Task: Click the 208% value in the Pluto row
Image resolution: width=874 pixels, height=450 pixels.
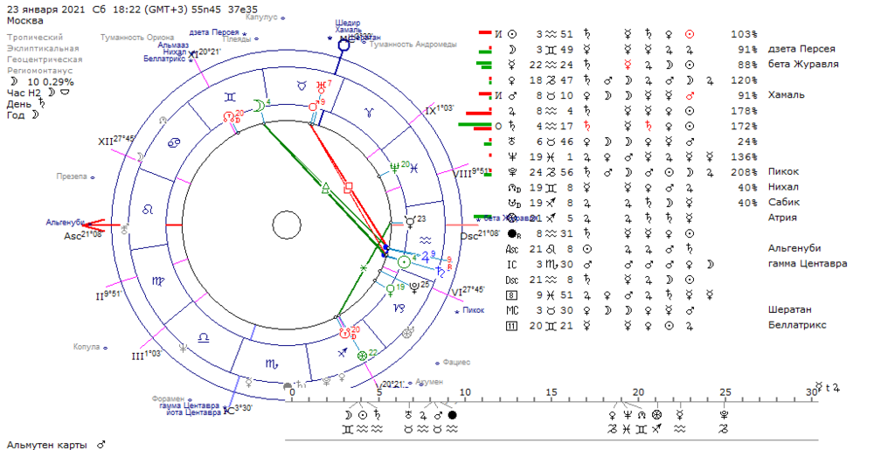Action: click(744, 171)
